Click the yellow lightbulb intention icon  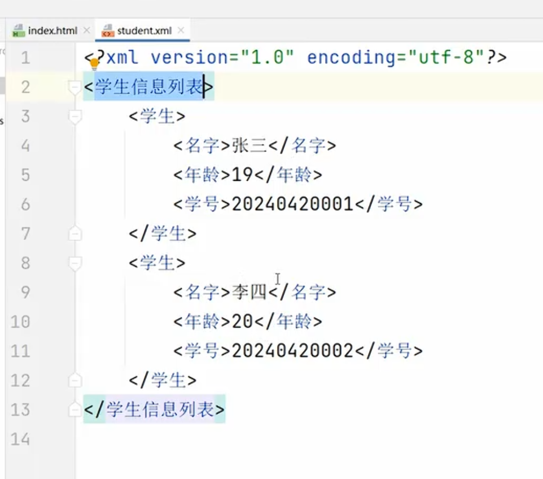point(94,63)
